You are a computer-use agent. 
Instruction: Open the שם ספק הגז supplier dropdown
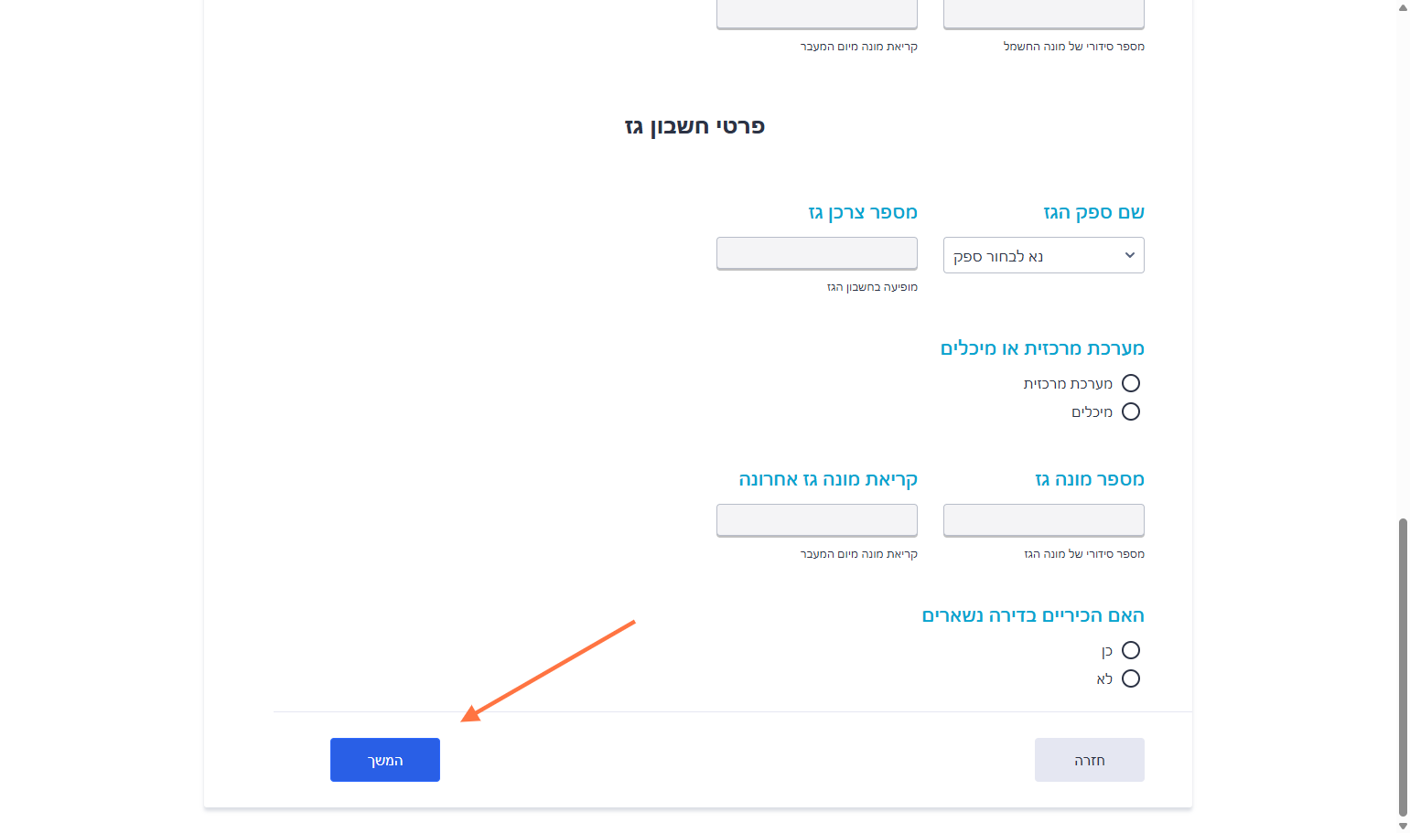click(x=1043, y=255)
